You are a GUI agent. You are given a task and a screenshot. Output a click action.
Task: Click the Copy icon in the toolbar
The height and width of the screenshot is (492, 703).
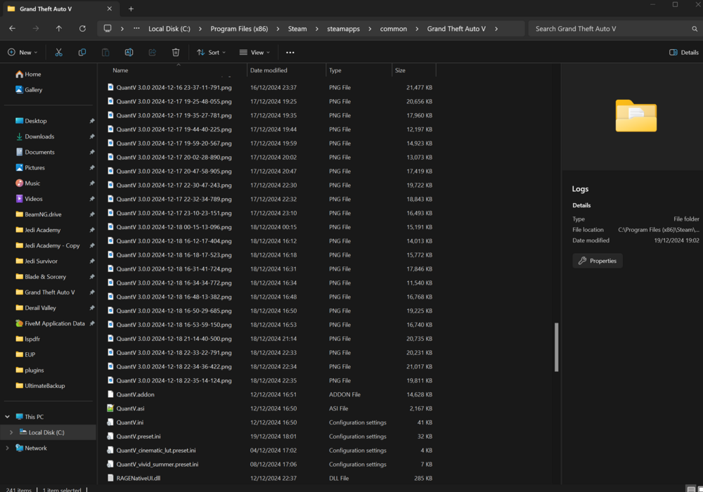82,52
